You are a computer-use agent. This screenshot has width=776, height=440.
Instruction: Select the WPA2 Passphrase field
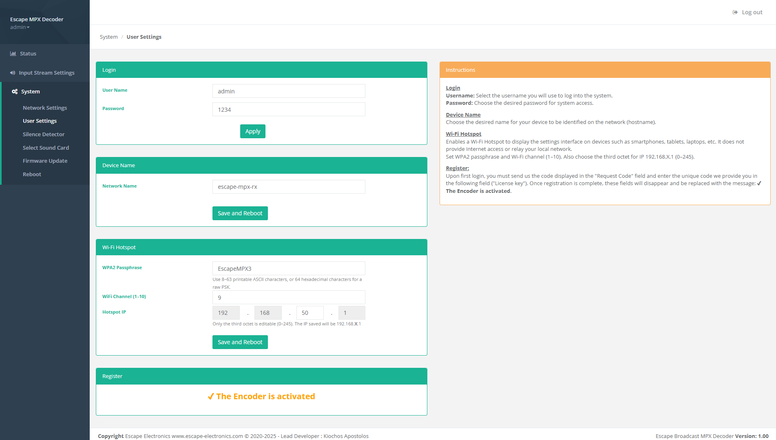tap(288, 268)
